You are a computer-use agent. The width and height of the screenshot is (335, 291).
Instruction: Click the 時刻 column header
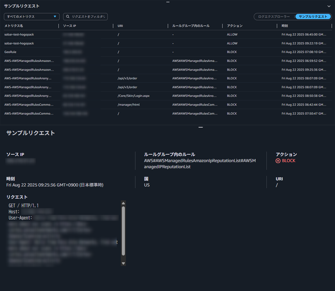(x=285, y=26)
